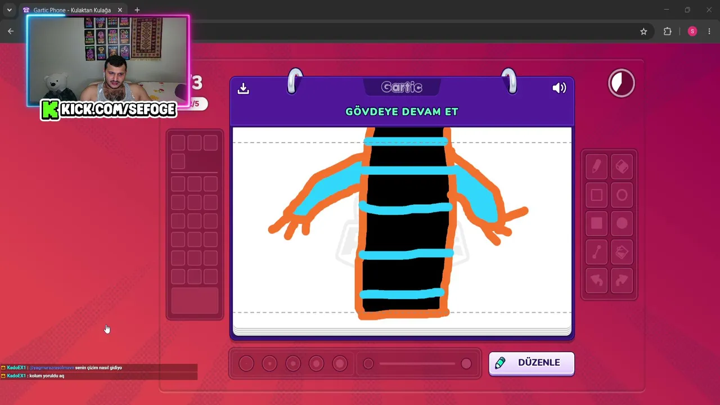Select the straight line tool
The width and height of the screenshot is (720, 405).
596,252
